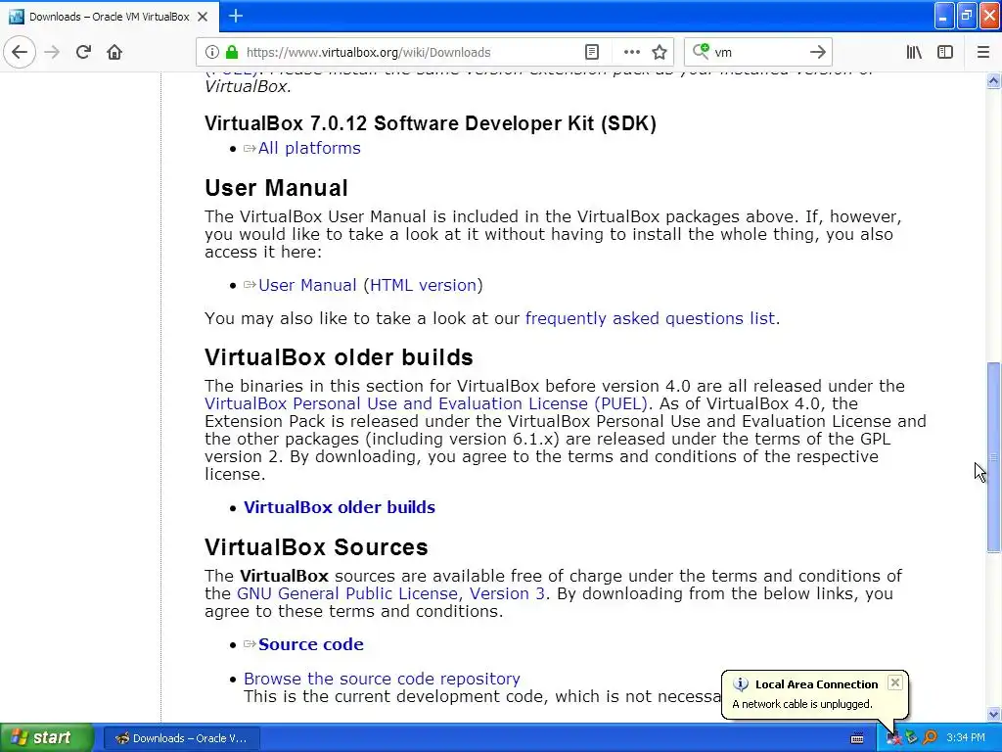Viewport: 1002px width, 752px height.
Task: Open the Source code link
Action: point(310,644)
